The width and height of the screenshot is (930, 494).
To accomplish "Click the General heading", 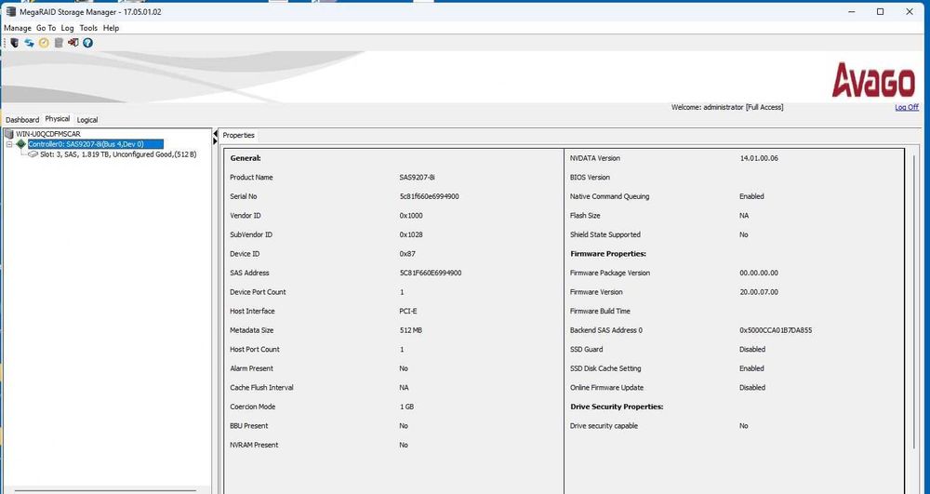I will (x=246, y=158).
